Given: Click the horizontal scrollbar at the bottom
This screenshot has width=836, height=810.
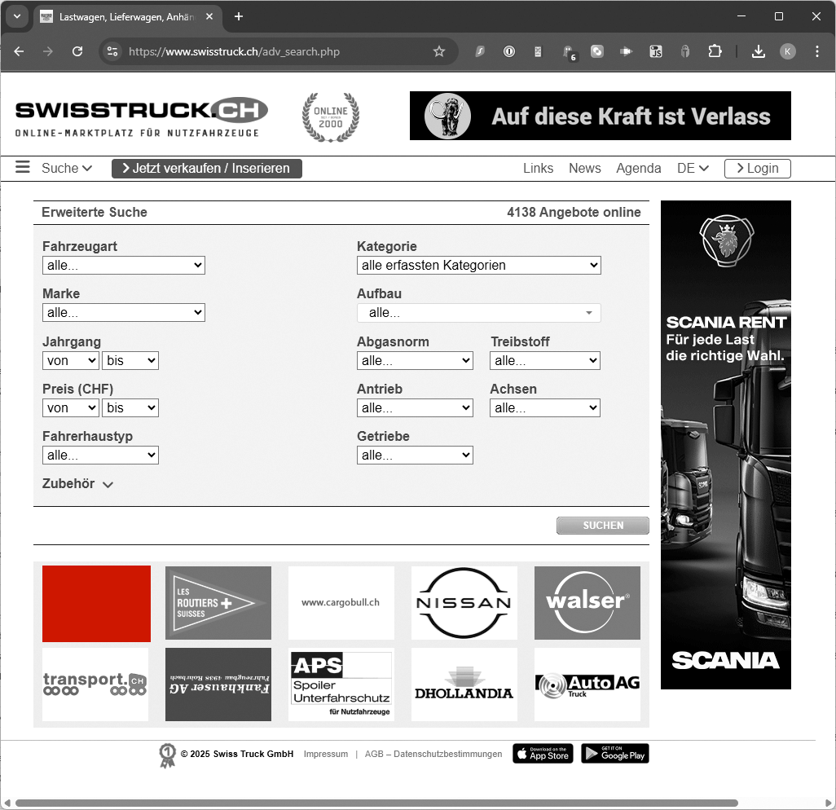Looking at the screenshot, I should [x=376, y=803].
